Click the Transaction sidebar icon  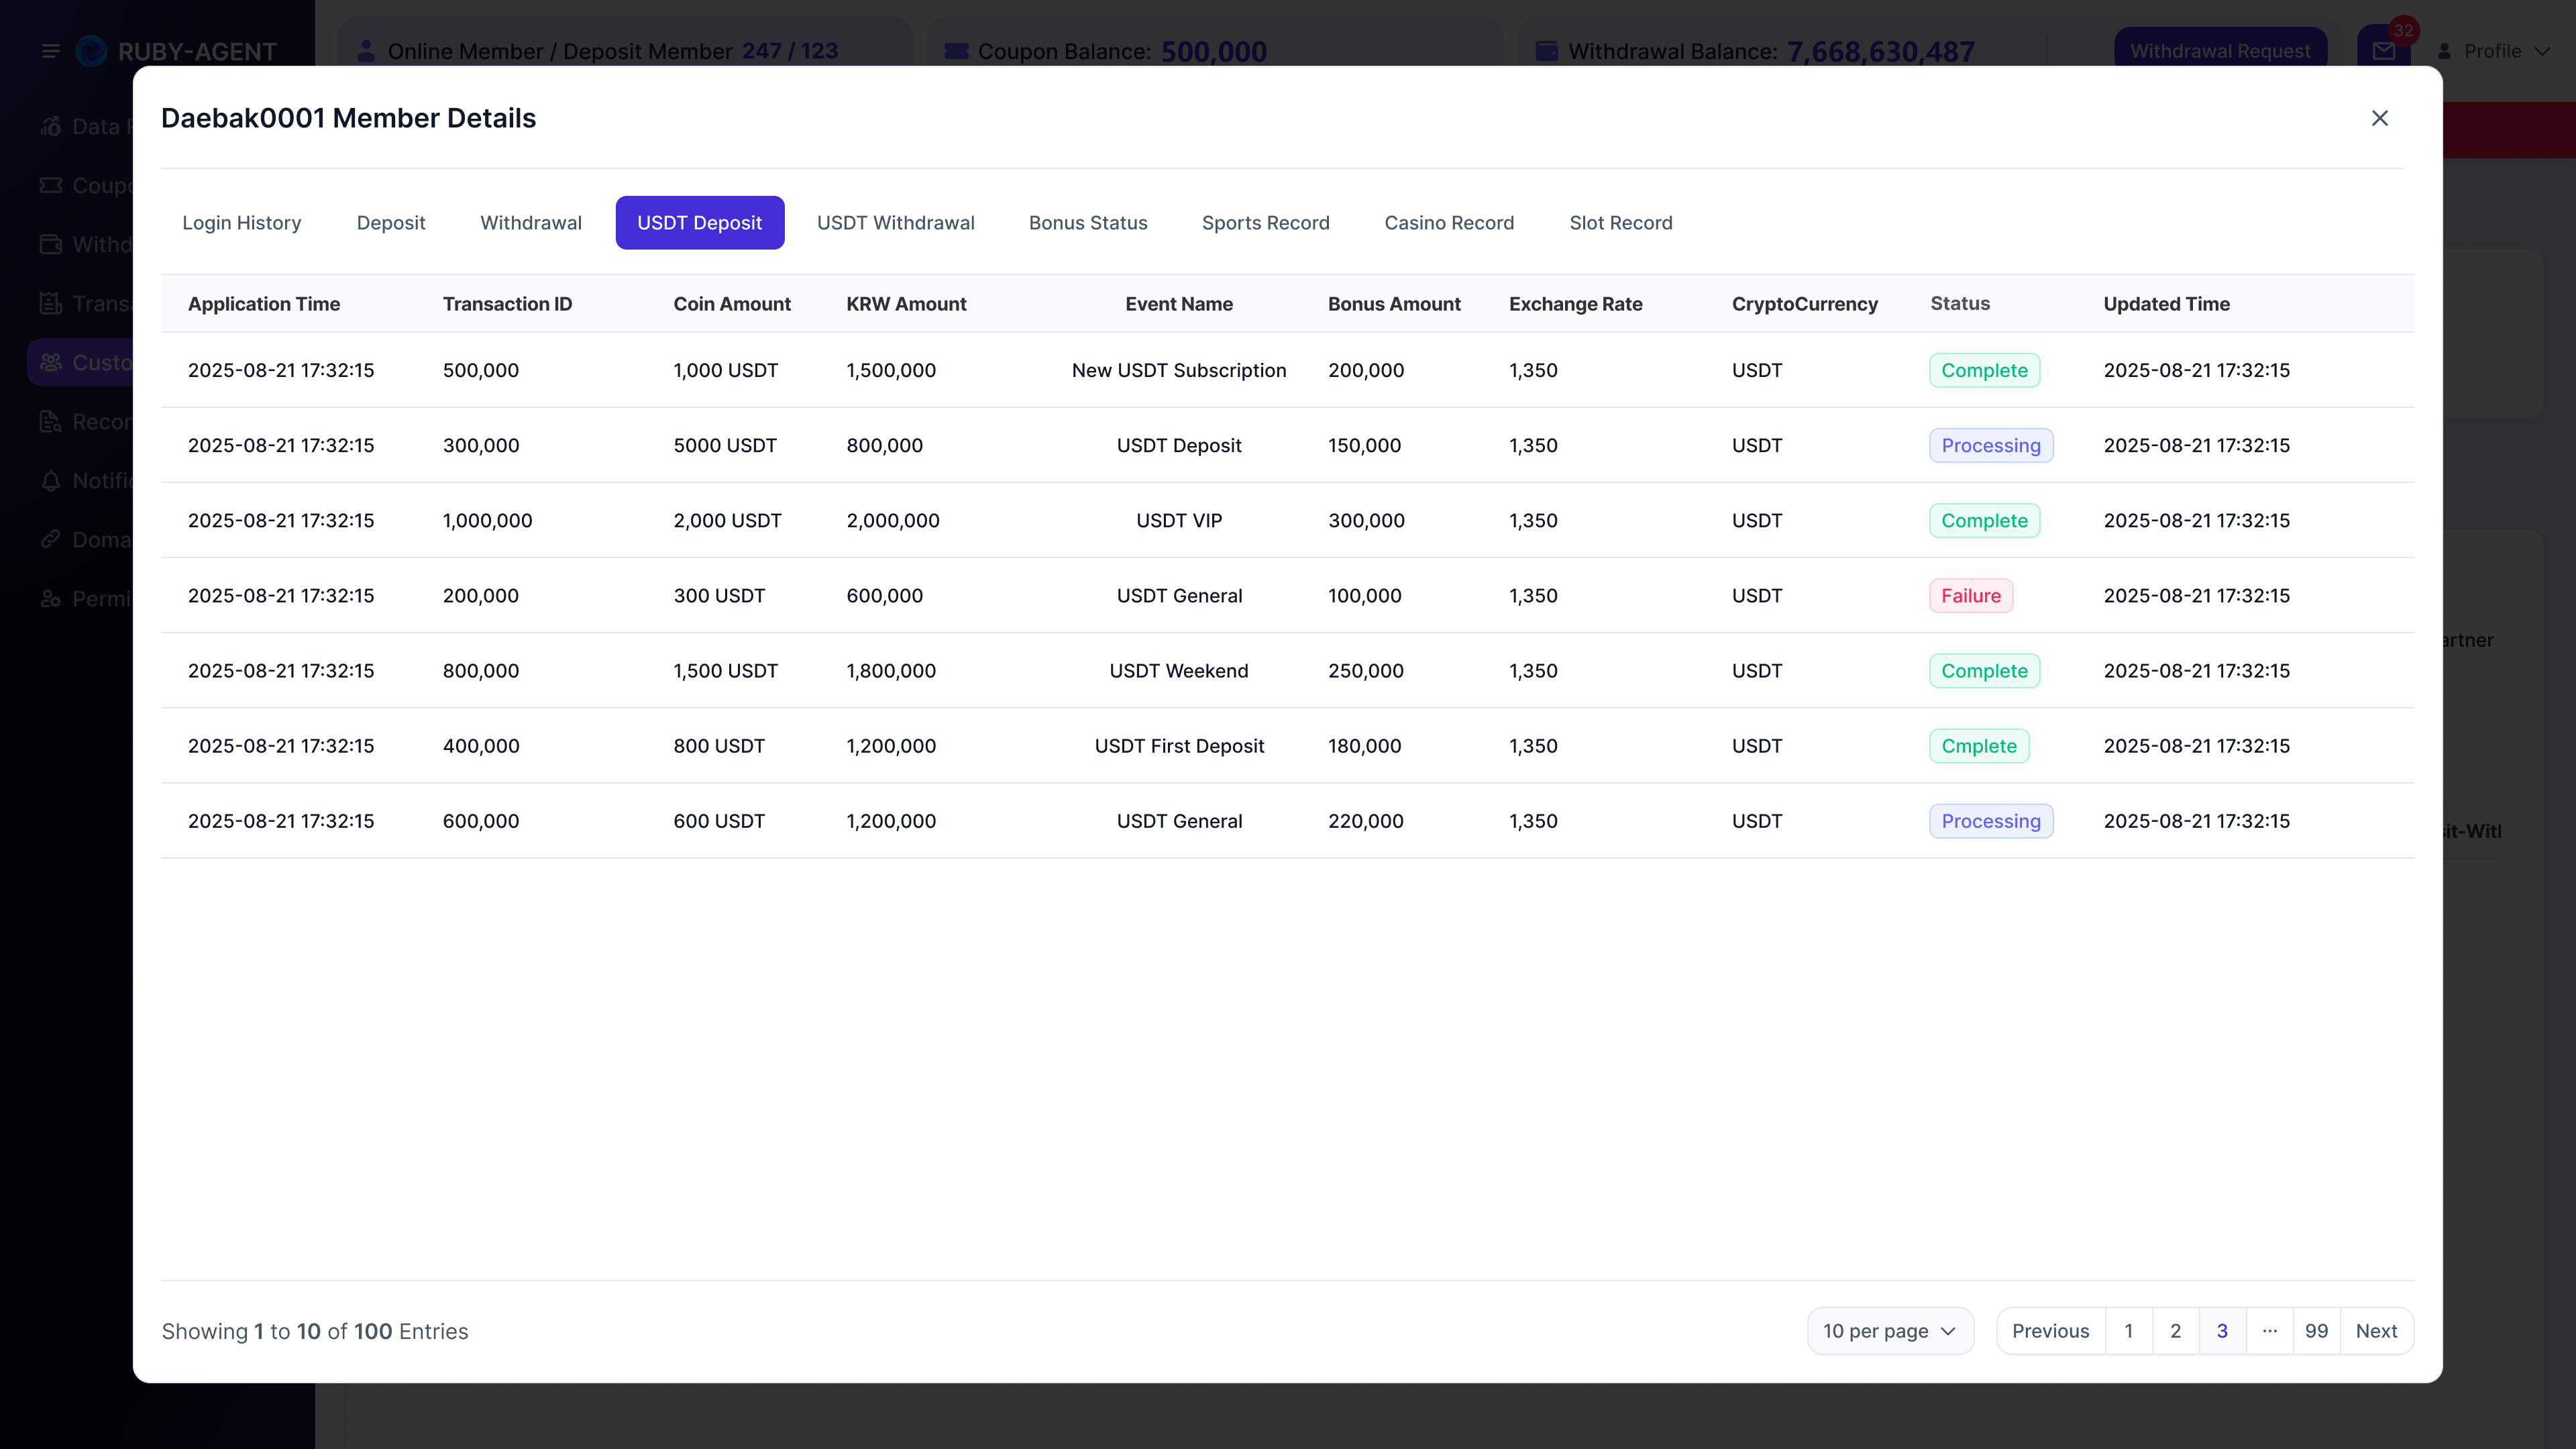(x=51, y=303)
